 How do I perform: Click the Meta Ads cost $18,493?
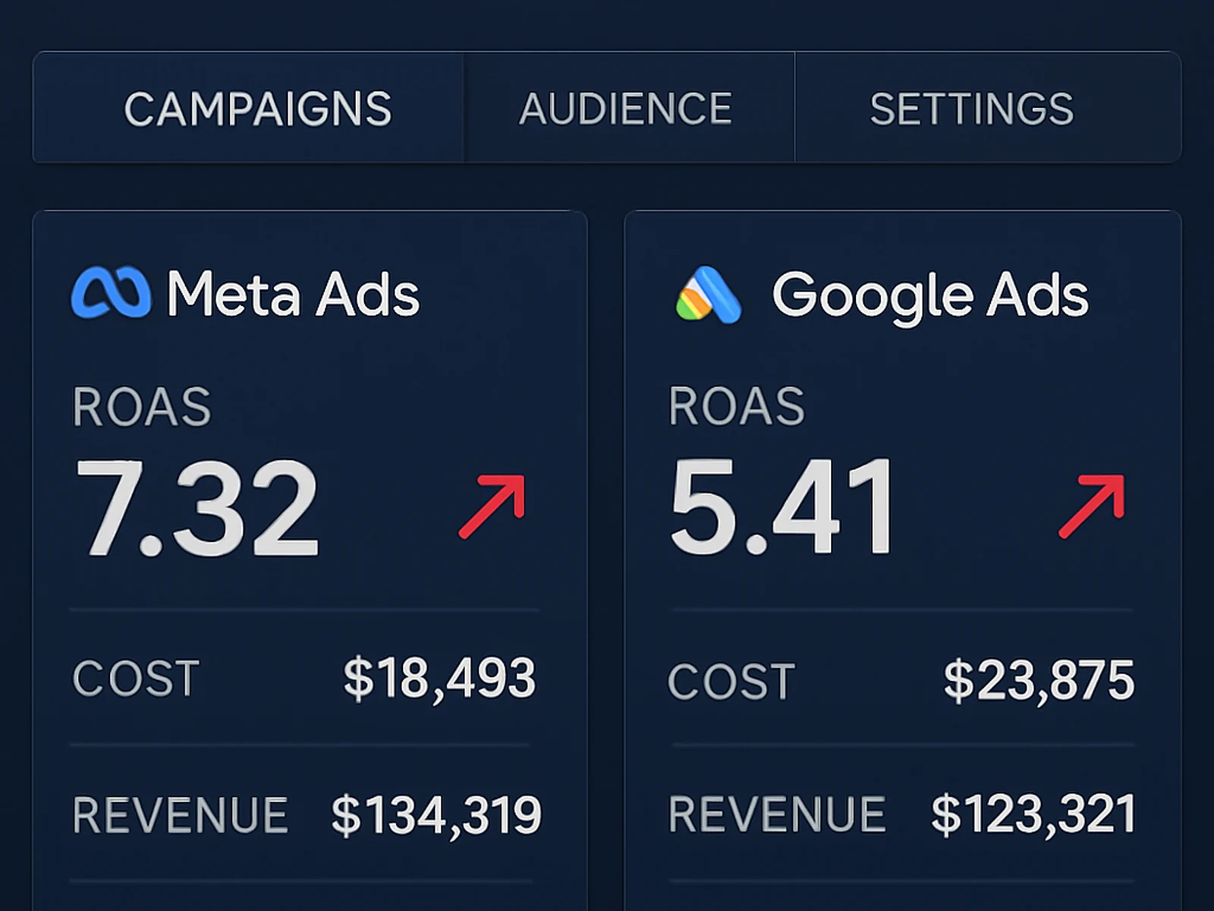(x=439, y=678)
